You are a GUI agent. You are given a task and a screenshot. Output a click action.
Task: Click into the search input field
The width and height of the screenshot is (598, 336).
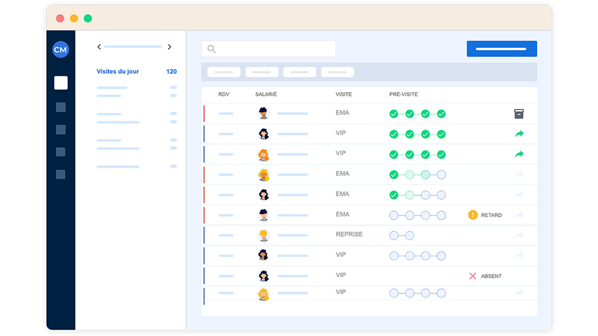pos(274,49)
